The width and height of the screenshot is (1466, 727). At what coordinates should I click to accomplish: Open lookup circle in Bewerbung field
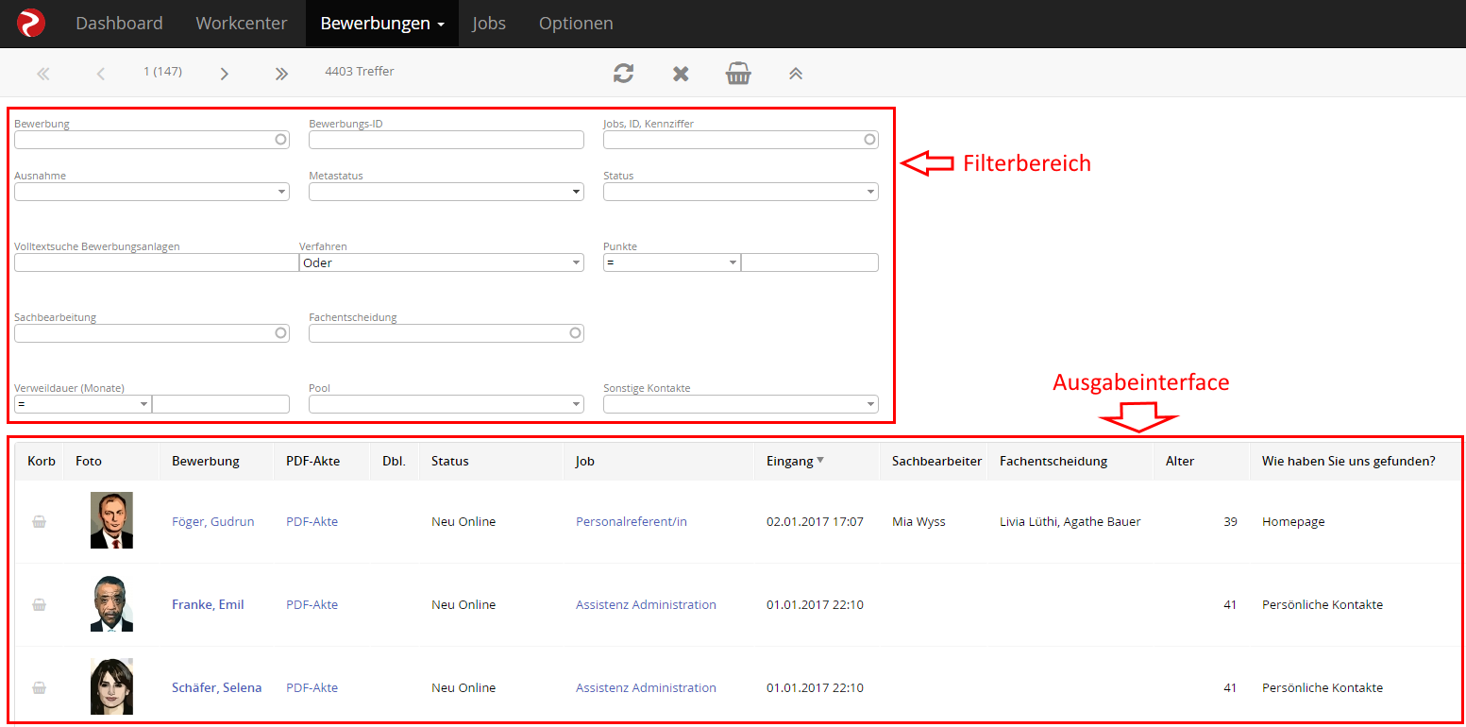(280, 139)
